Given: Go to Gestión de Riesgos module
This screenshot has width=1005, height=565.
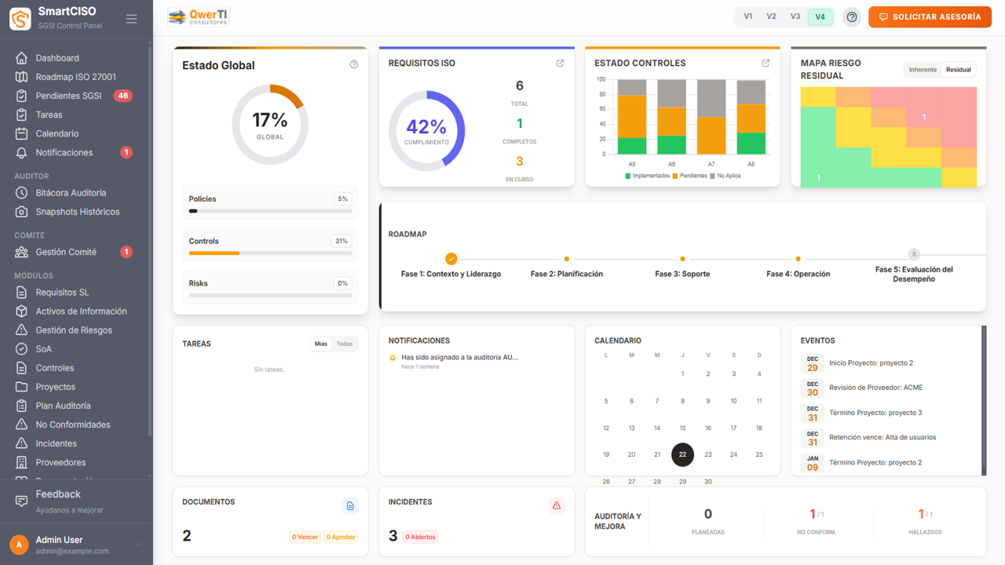Looking at the screenshot, I should pos(74,330).
